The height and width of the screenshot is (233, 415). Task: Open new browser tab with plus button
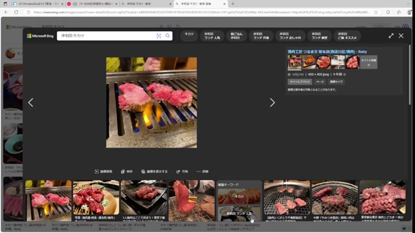tap(233, 4)
